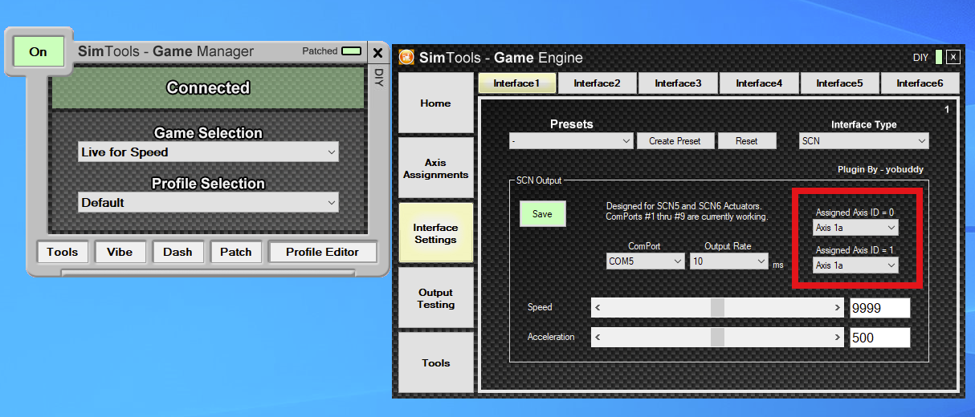Click the Tools button in Game Manager
Viewport: 975px width, 417px height.
click(63, 252)
